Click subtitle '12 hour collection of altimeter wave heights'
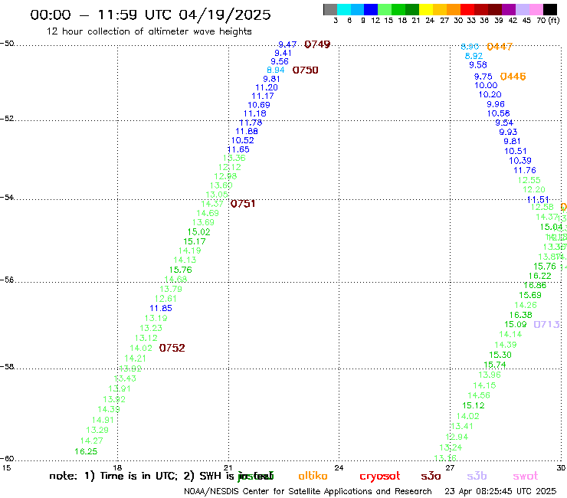The height and width of the screenshot is (498, 567). pos(149,31)
